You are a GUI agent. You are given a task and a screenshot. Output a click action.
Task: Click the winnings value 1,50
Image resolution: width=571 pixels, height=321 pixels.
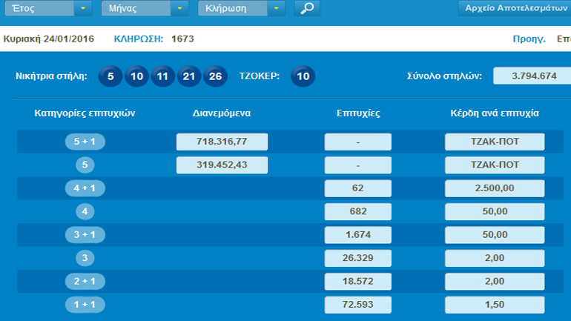click(495, 305)
